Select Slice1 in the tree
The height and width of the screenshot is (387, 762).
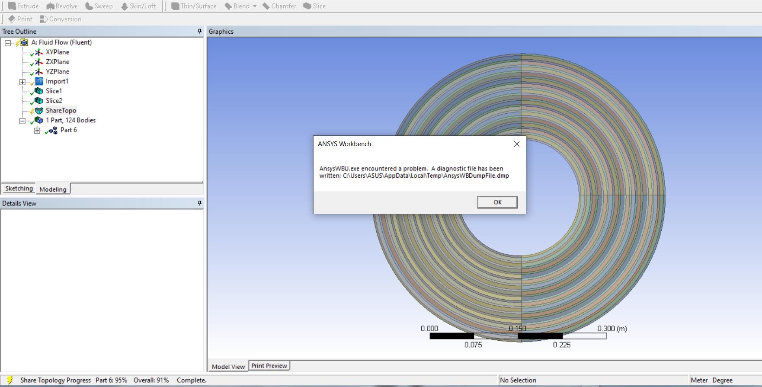point(54,91)
